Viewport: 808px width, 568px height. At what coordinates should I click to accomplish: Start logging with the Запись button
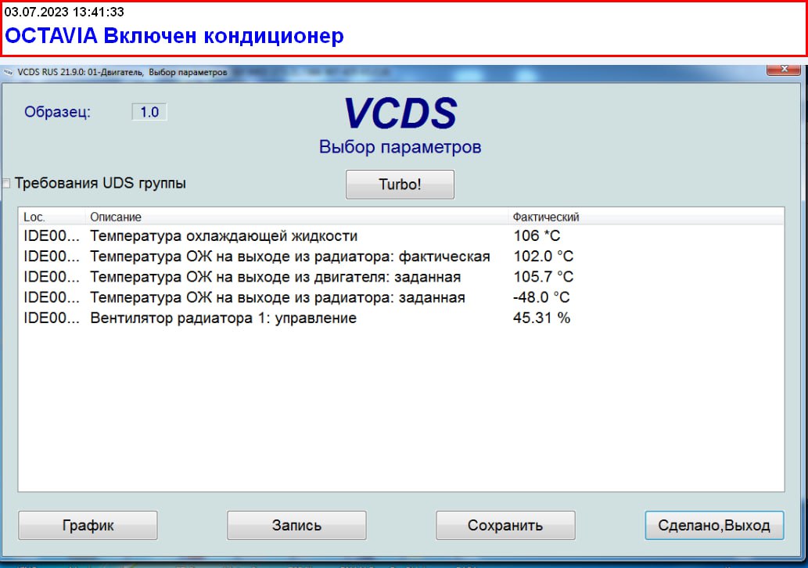[x=296, y=525]
